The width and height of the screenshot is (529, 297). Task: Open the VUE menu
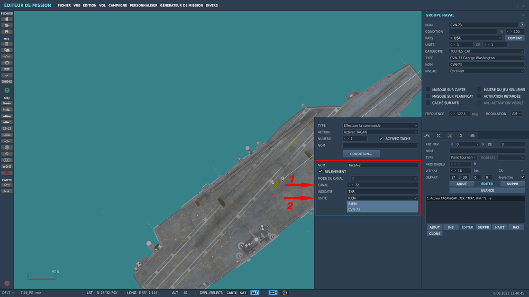pos(77,5)
